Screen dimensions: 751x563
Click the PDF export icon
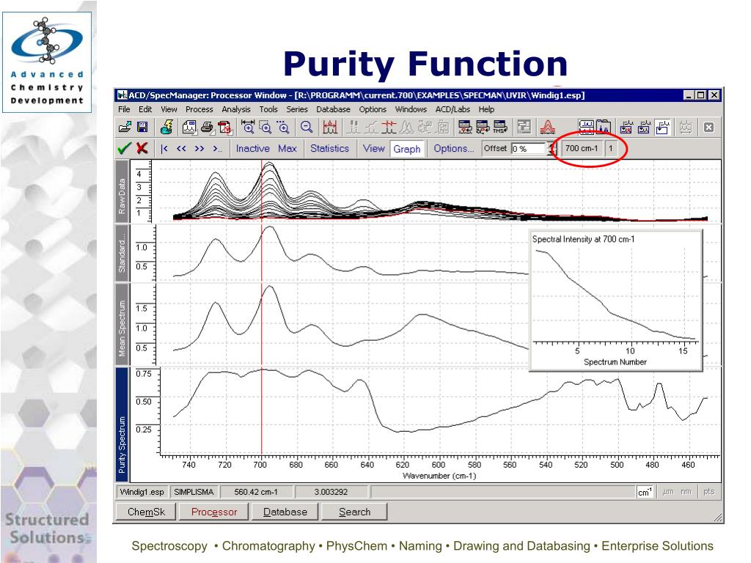tap(224, 128)
